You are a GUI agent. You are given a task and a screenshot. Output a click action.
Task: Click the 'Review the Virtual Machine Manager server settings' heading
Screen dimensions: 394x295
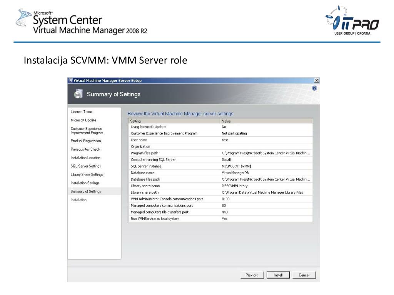point(181,114)
